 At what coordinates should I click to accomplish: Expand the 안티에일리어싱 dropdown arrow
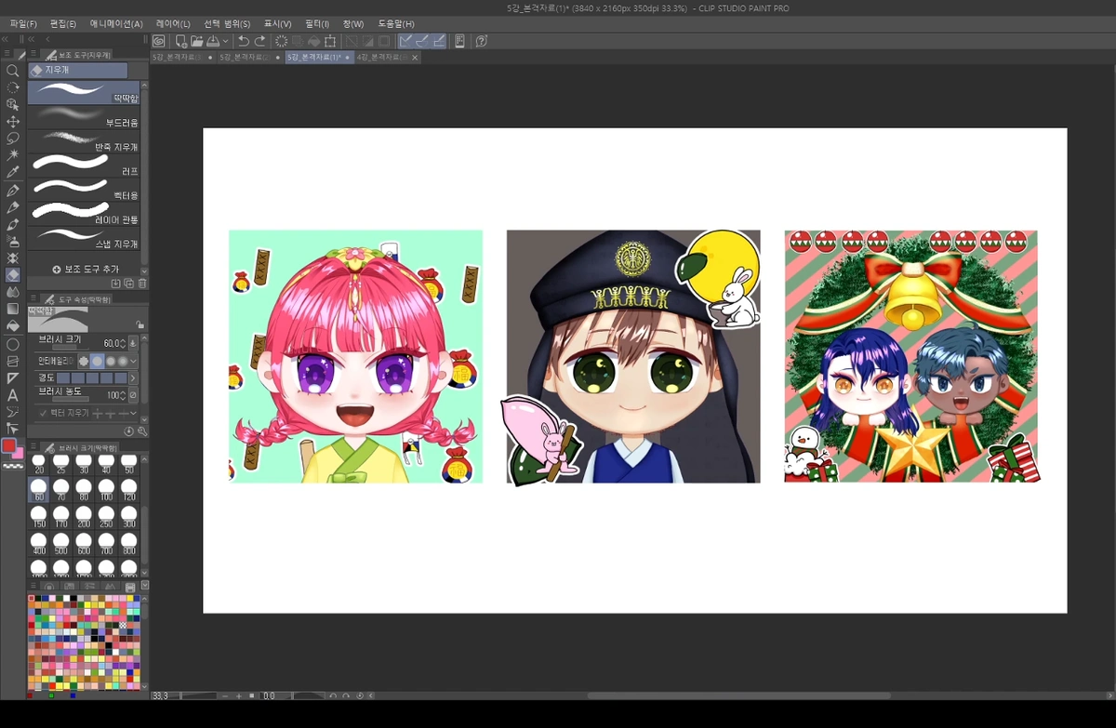(133, 361)
